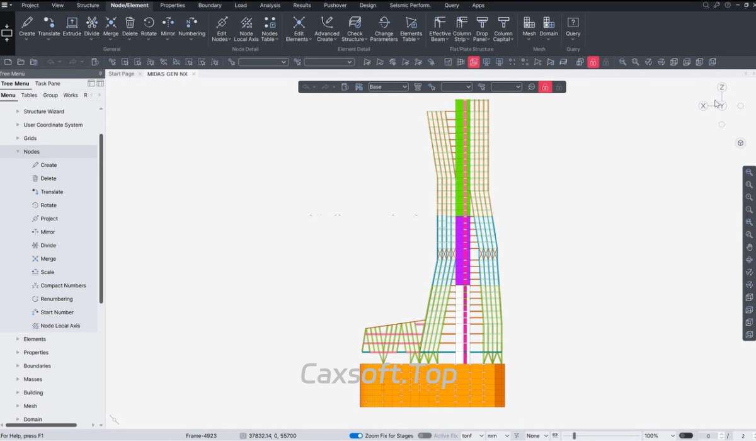
Task: Click the Change Parameters ribbon icon
Action: (x=384, y=28)
